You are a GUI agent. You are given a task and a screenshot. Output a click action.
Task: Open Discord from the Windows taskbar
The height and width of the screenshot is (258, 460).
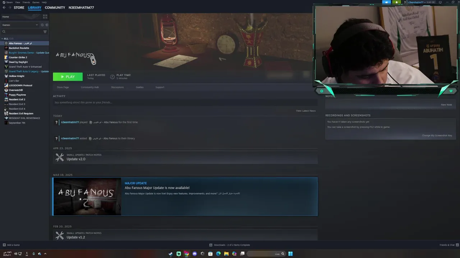(x=194, y=254)
